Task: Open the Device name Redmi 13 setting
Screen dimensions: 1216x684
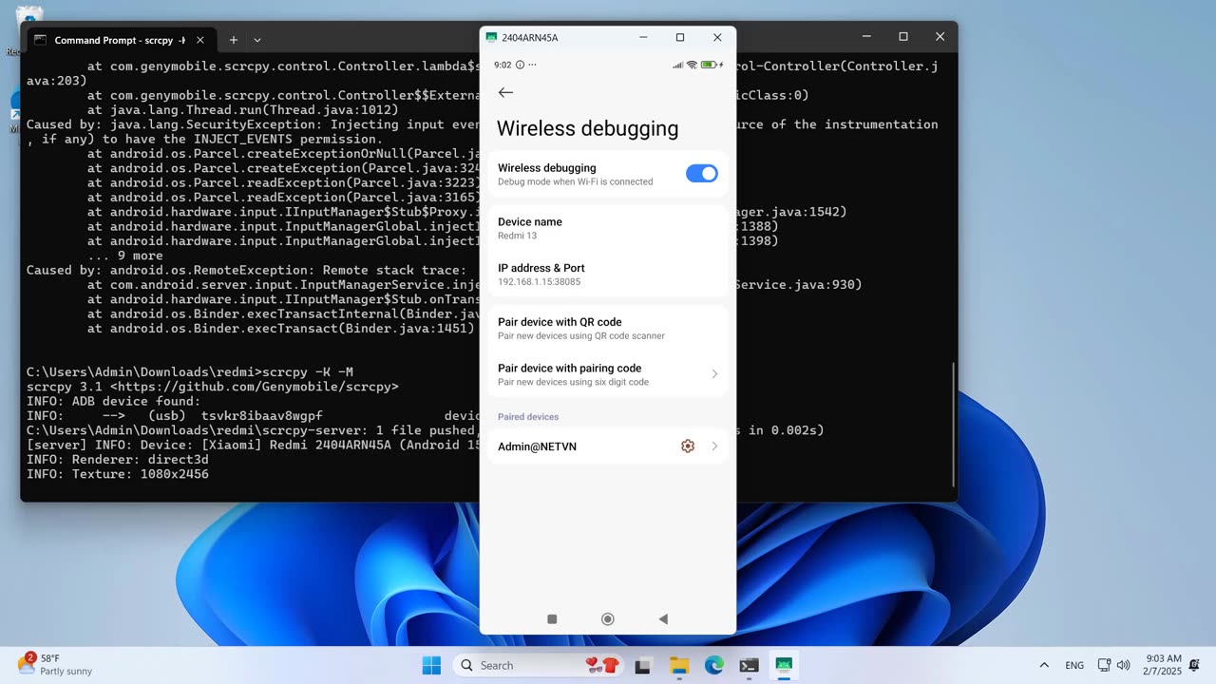Action: (608, 228)
